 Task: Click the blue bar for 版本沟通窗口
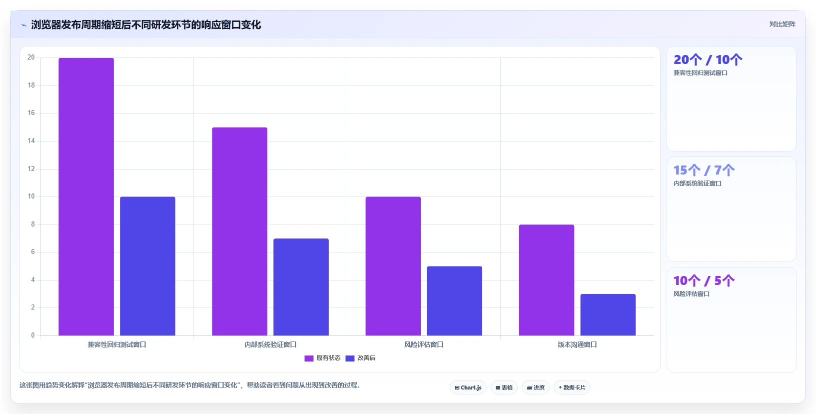[608, 315]
